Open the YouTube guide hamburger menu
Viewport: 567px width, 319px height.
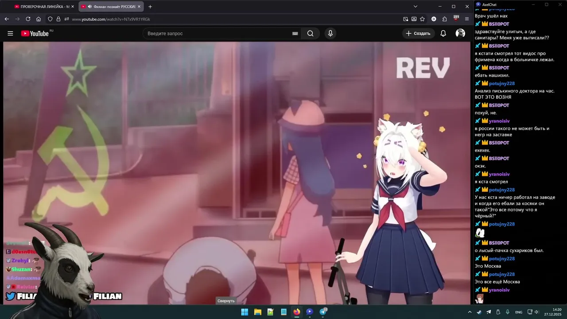(10, 33)
